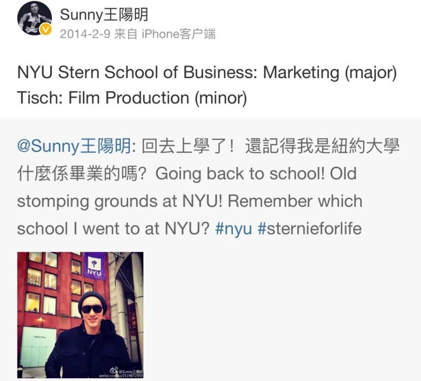Open the #sternieforlife hashtag
Screen dimensions: 421x381
pyautogui.click(x=309, y=229)
